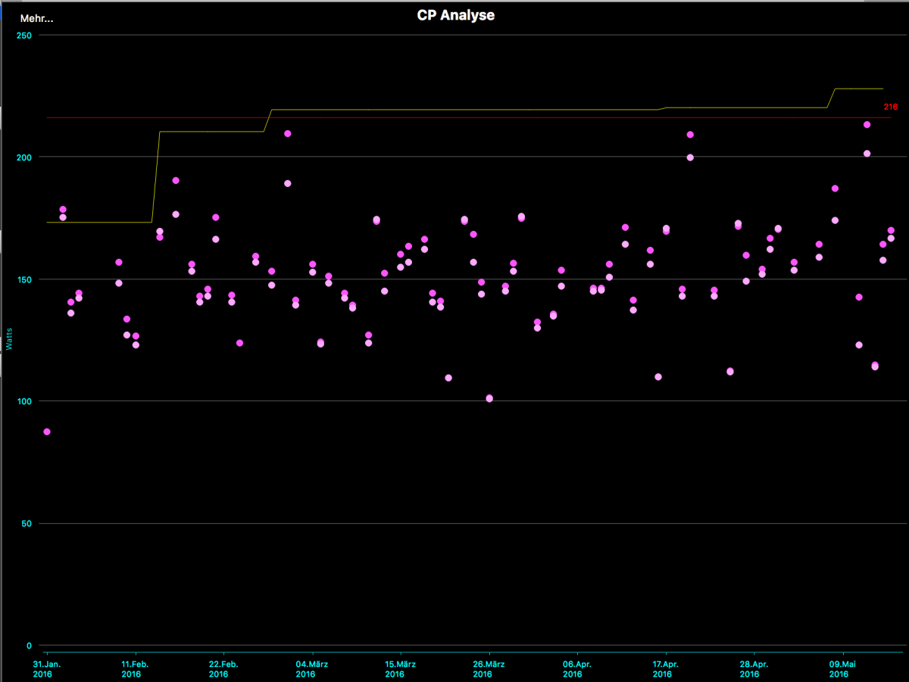Click the red 216 threshold label
The height and width of the screenshot is (682, 909).
coord(890,107)
